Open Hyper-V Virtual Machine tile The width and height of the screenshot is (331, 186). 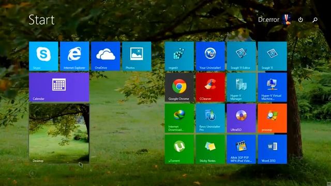(273, 87)
